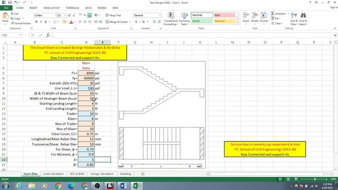Image resolution: width=338 pixels, height=190 pixels.
Task: Click the Font Color letter A
Action: (71, 22)
